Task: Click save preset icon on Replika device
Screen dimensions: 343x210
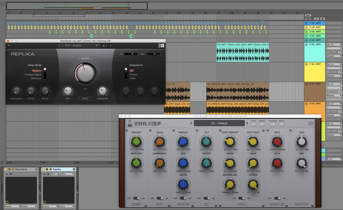Action: 48,174
